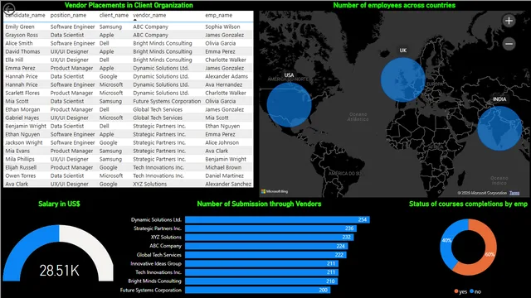This screenshot has height=298, width=531.
Task: Click the 28.51K salary gauge value
Action: (59, 271)
